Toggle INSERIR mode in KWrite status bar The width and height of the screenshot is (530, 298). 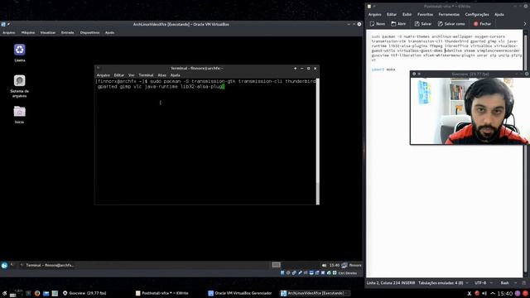pos(408,283)
